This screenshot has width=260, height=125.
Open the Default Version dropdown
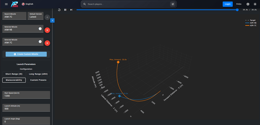[x=36, y=16]
